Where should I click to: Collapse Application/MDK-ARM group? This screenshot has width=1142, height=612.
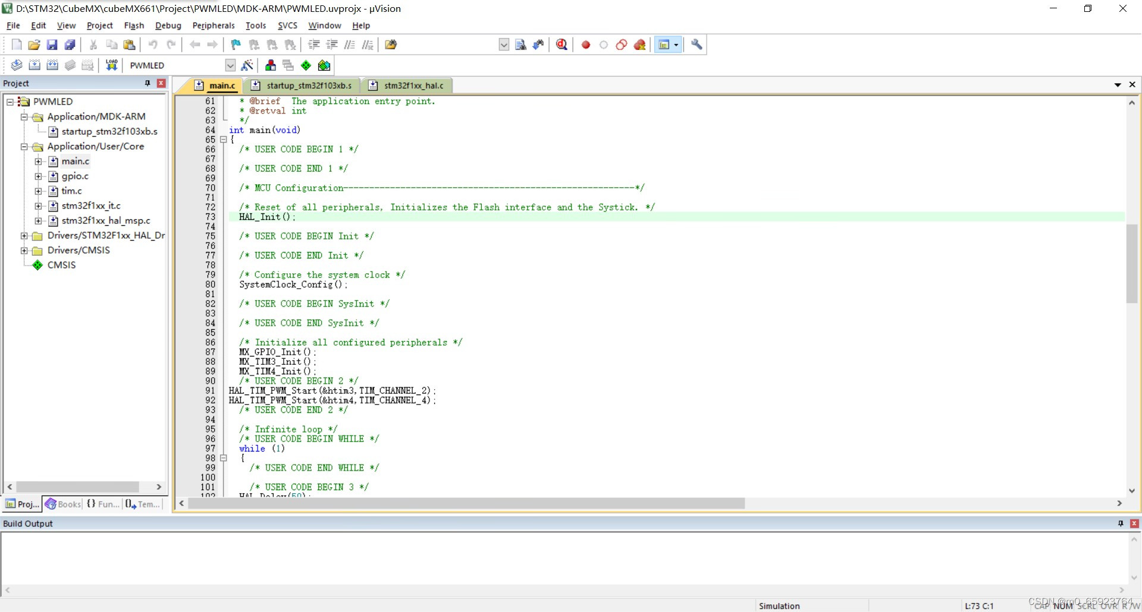pos(24,116)
